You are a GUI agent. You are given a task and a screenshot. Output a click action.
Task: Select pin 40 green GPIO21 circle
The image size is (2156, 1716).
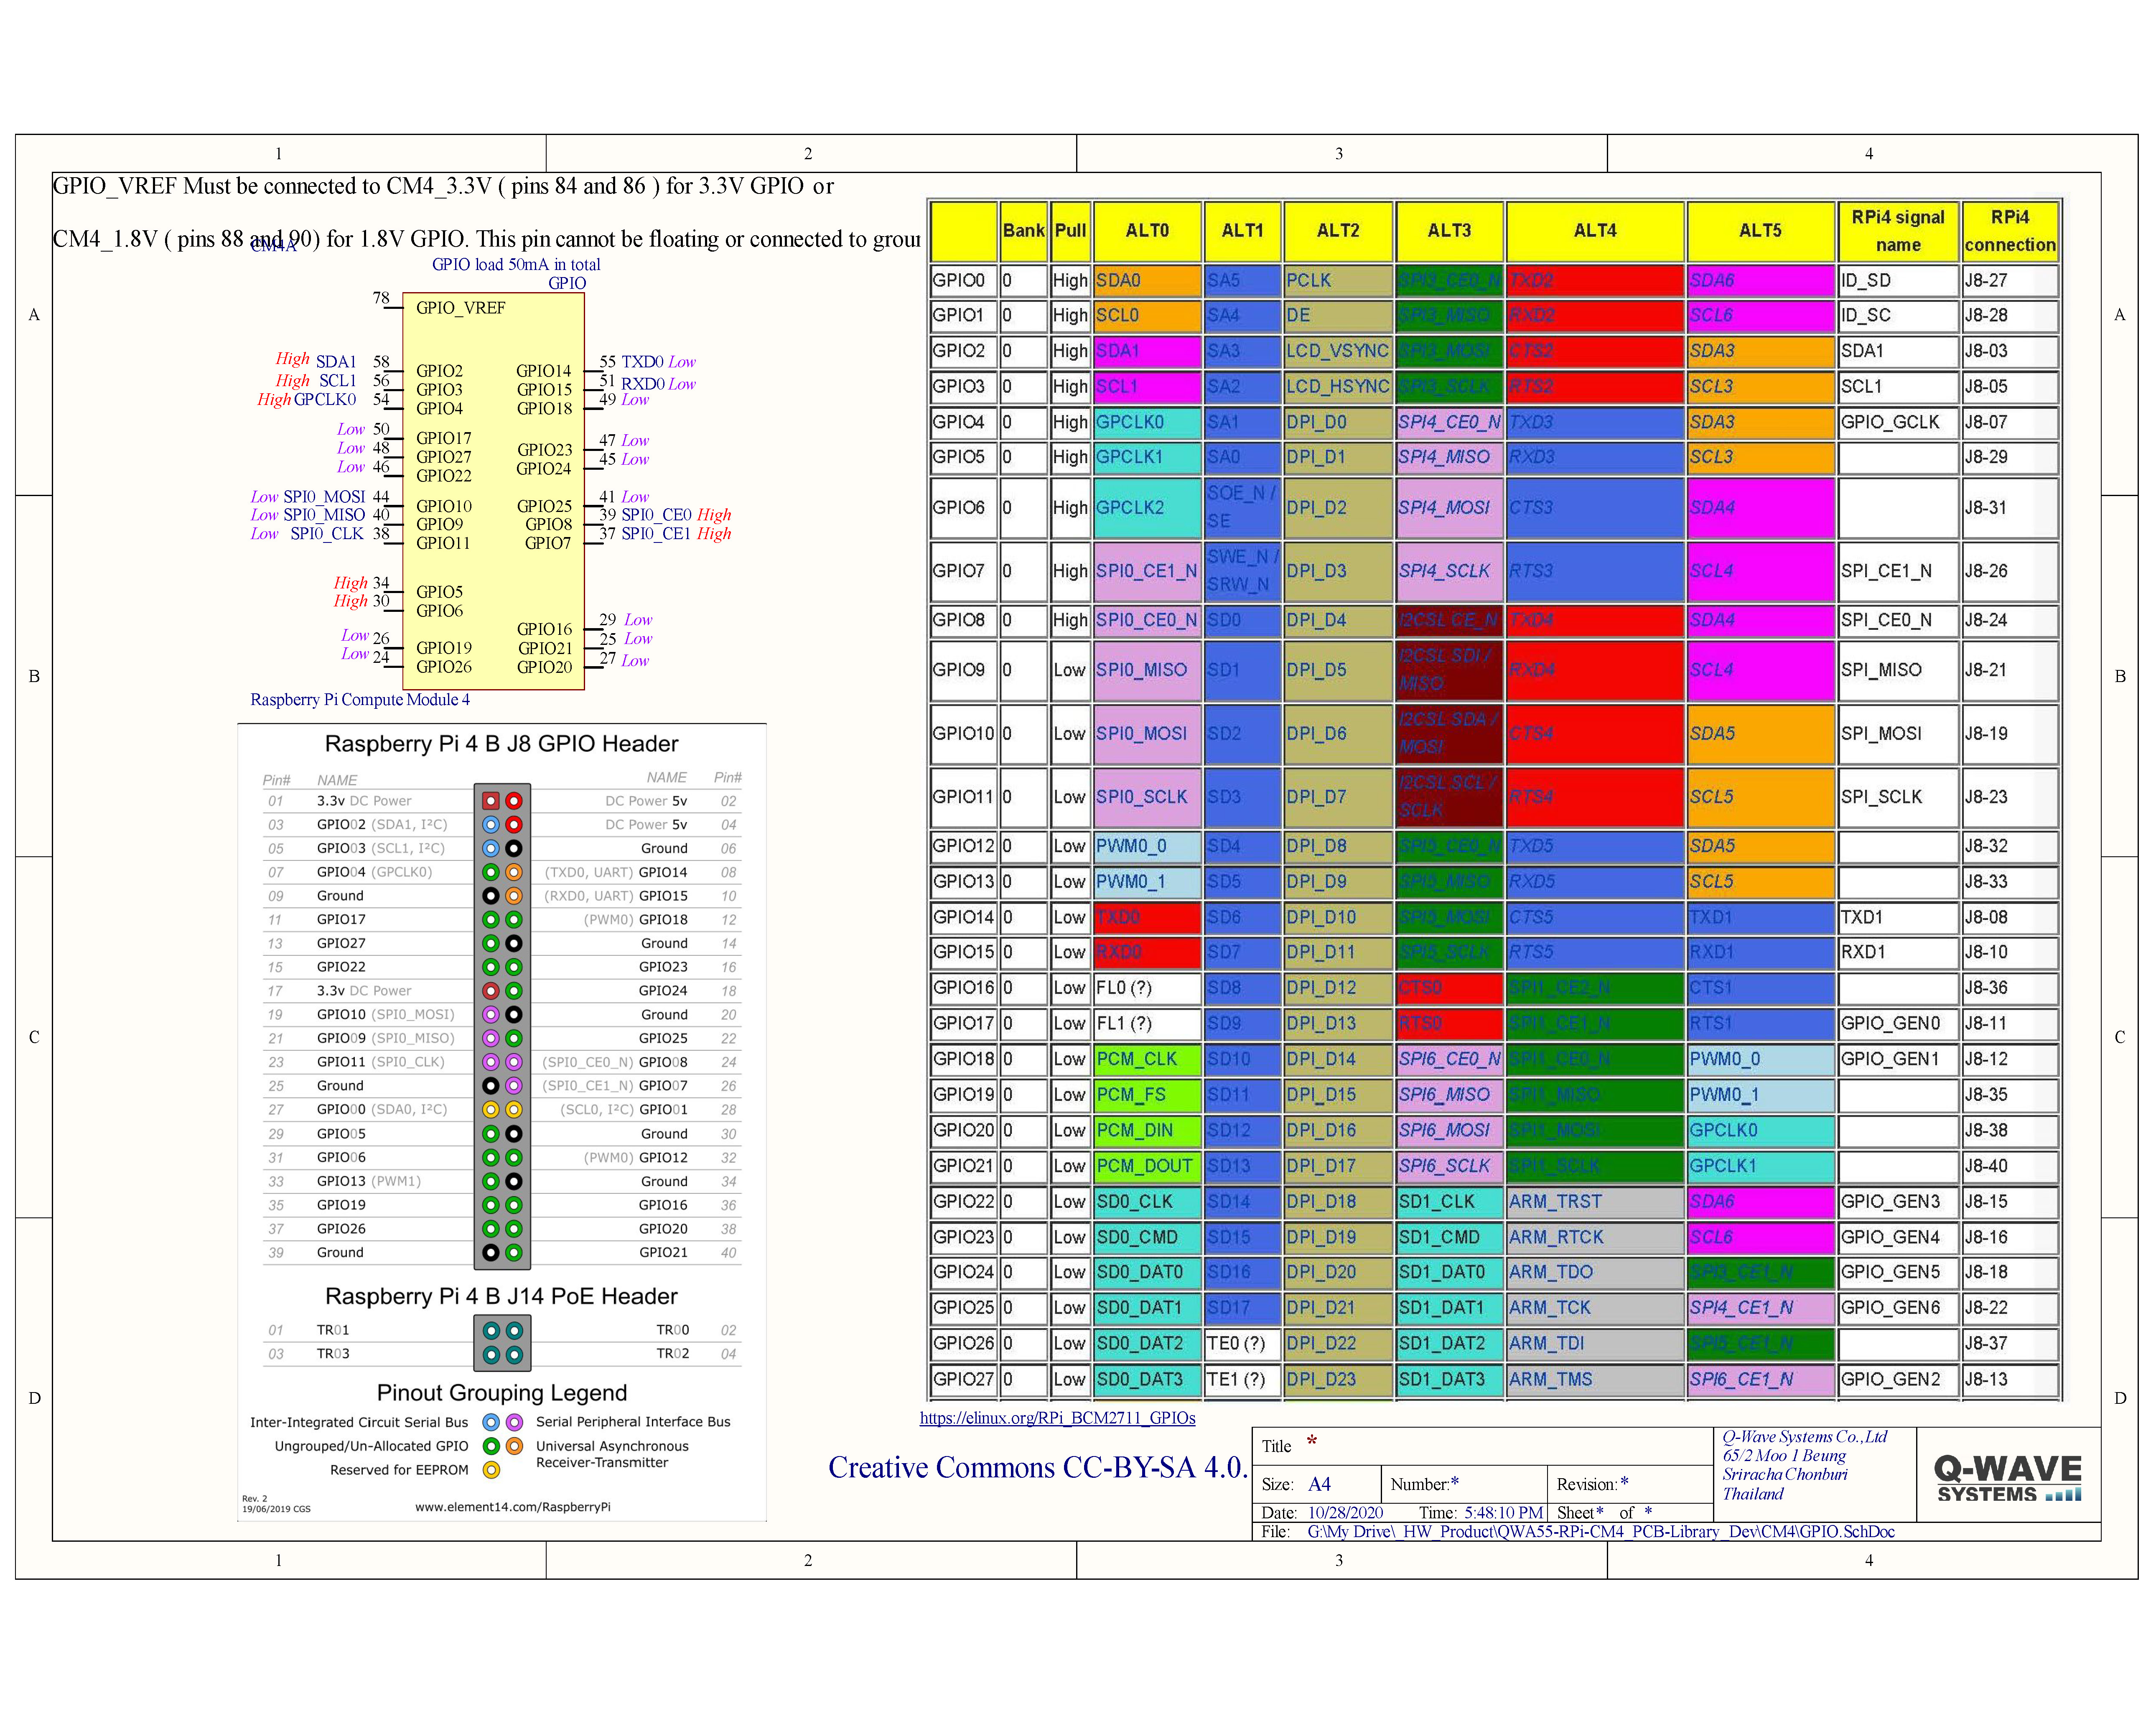513,1252
